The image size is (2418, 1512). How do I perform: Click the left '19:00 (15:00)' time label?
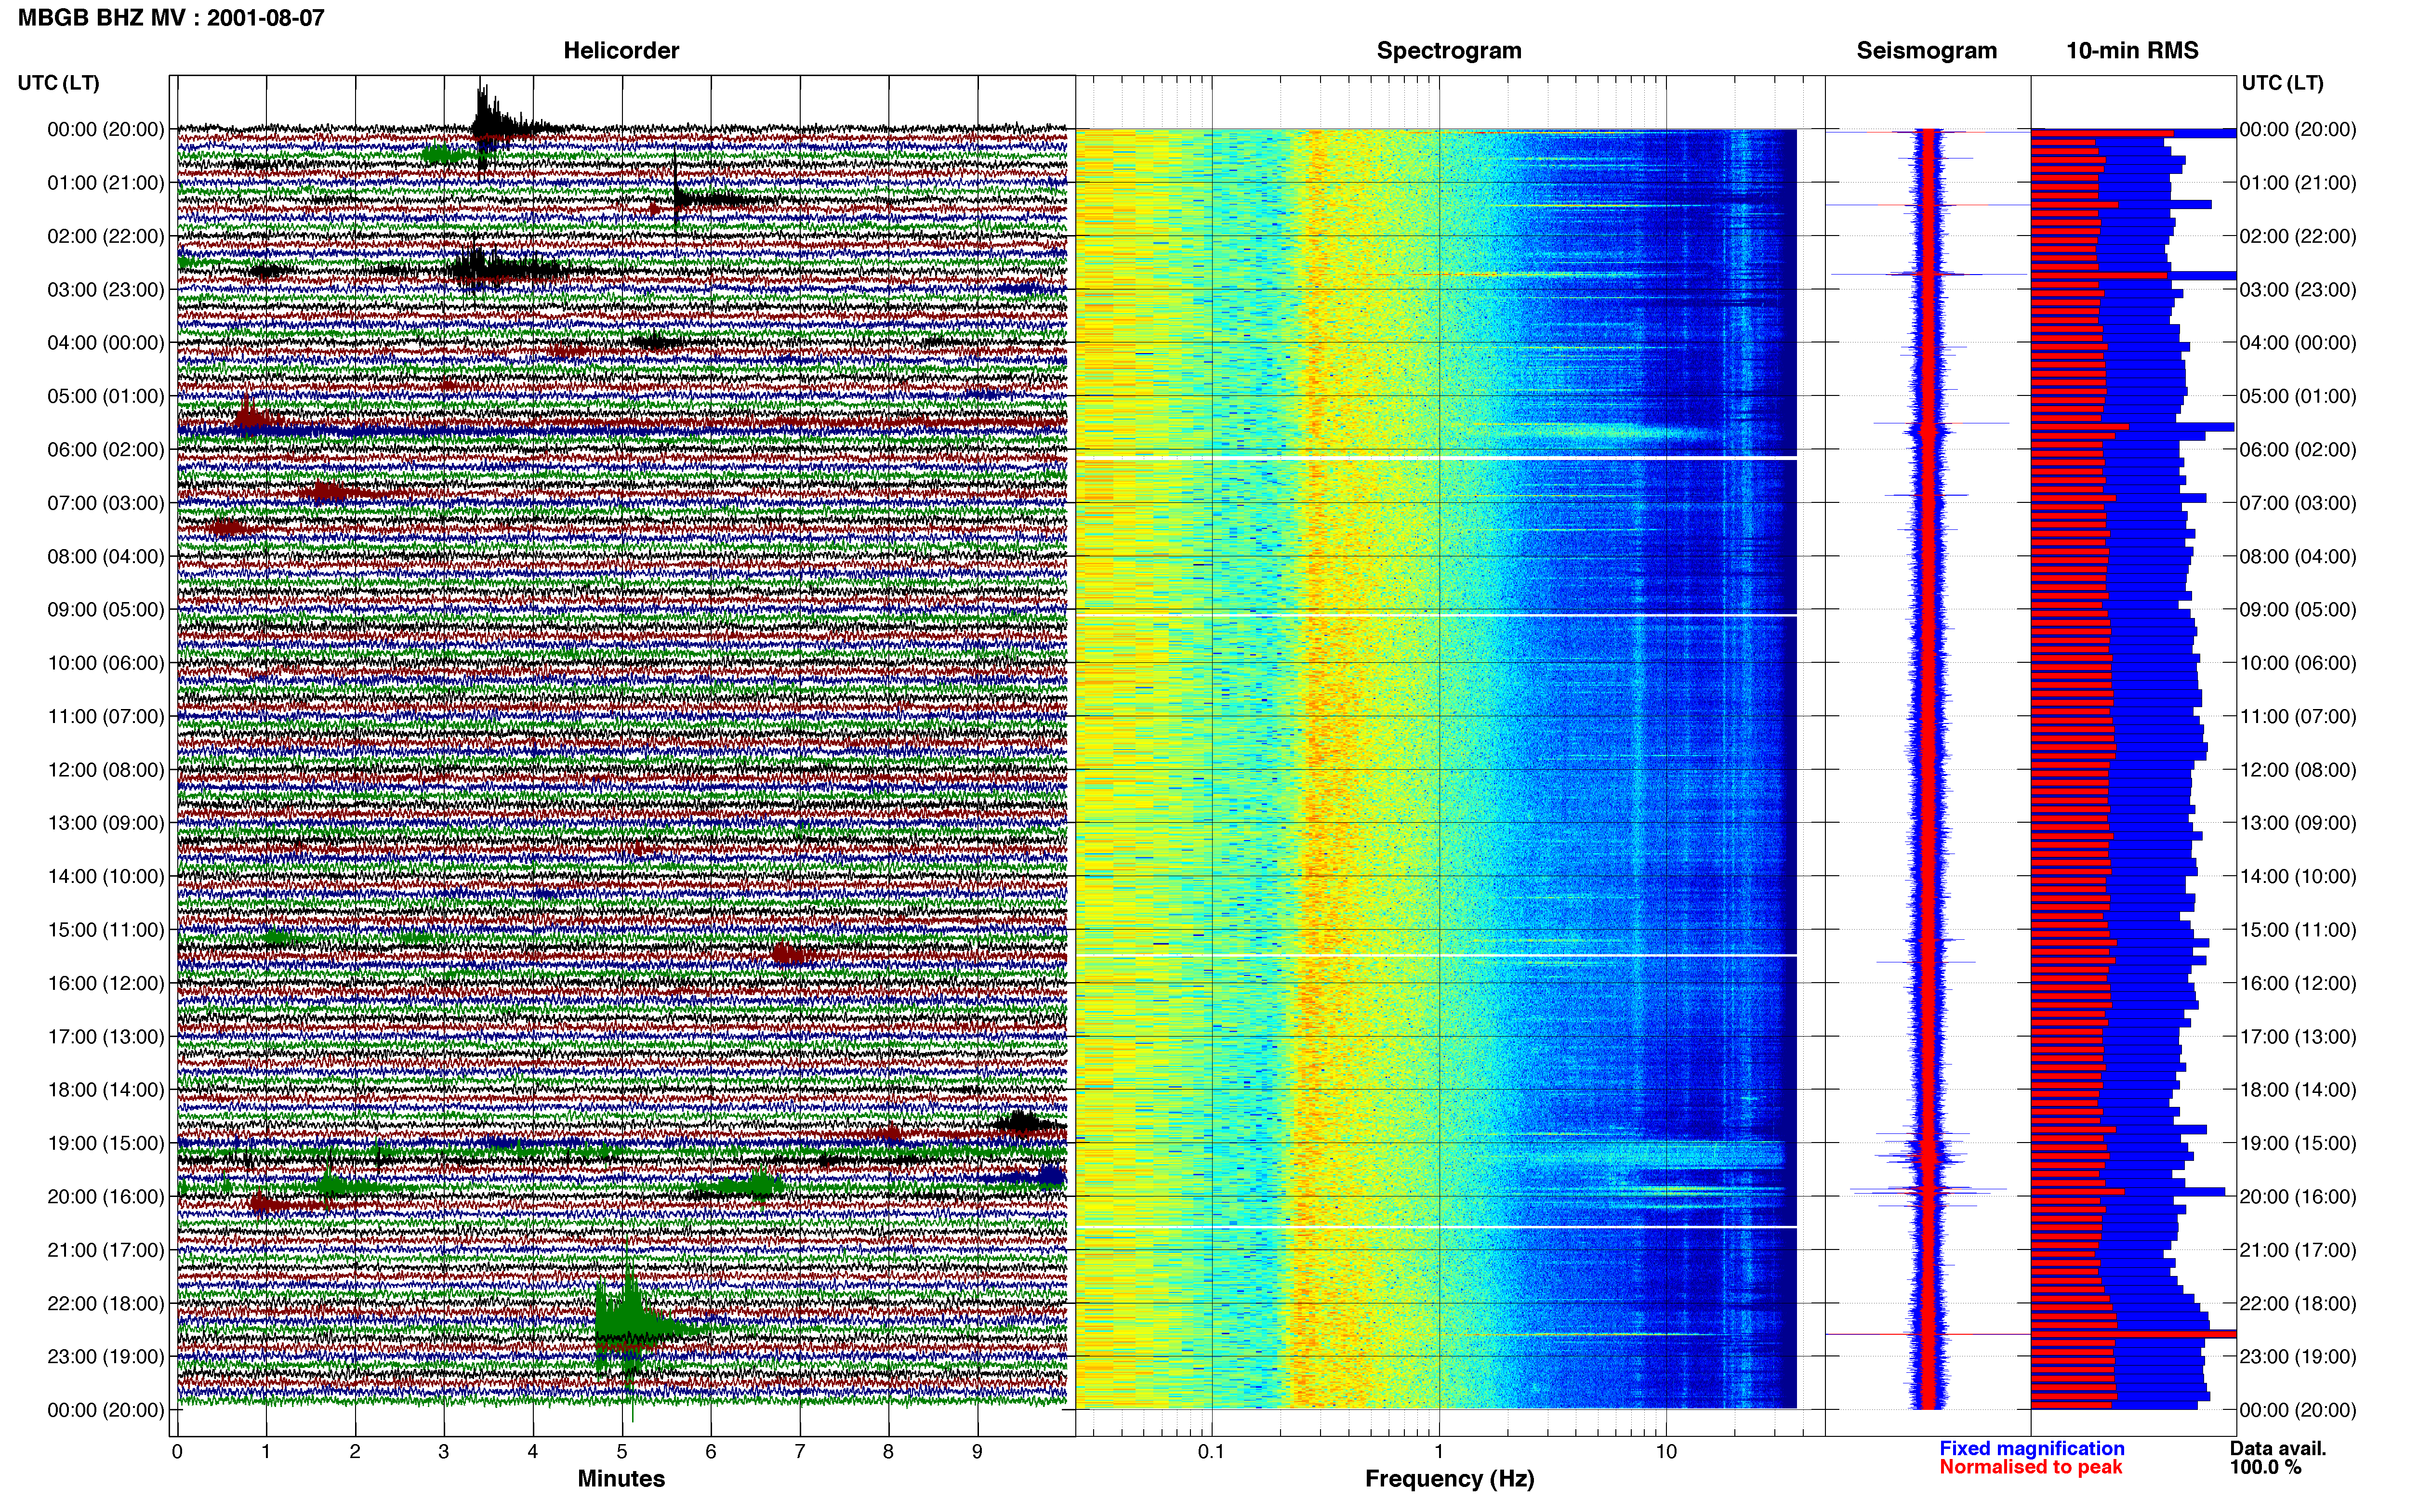coord(105,1143)
